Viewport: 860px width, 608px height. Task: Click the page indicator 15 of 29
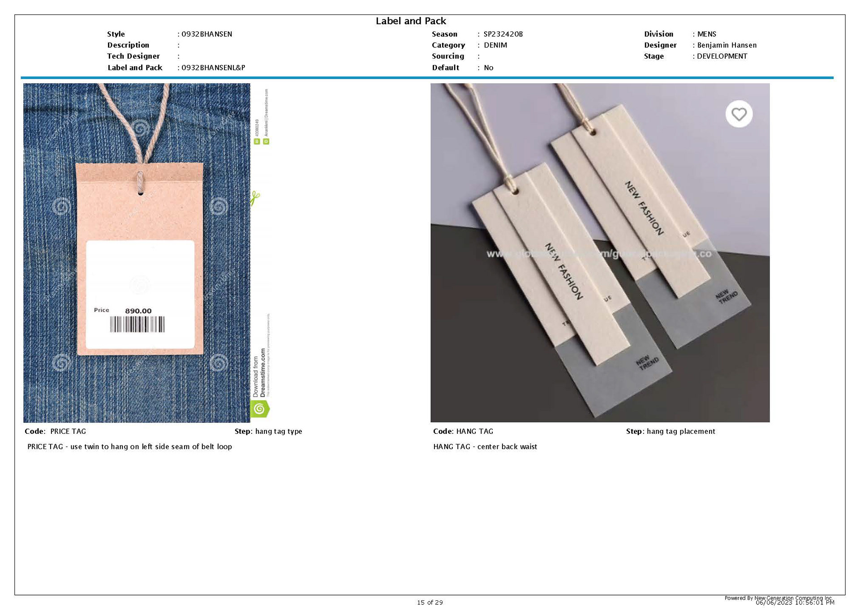[430, 602]
